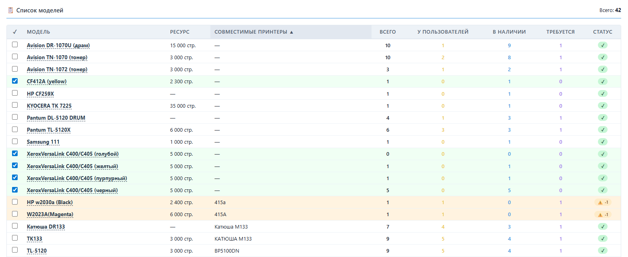Click green status check for Avision TN-1070
Image resolution: width=628 pixels, height=257 pixels.
click(x=602, y=57)
